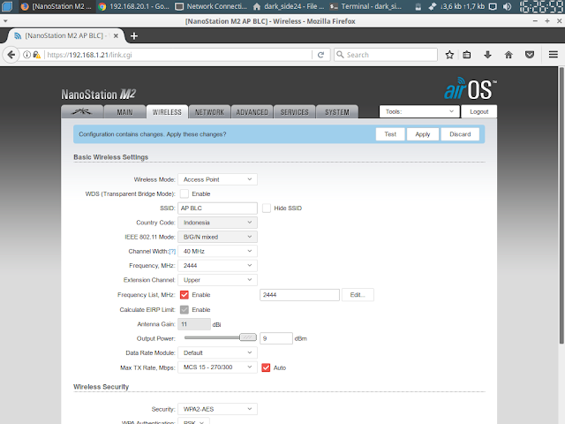Open IEEE 802.11 Mode dropdown
This screenshot has height=424, width=565.
click(218, 237)
